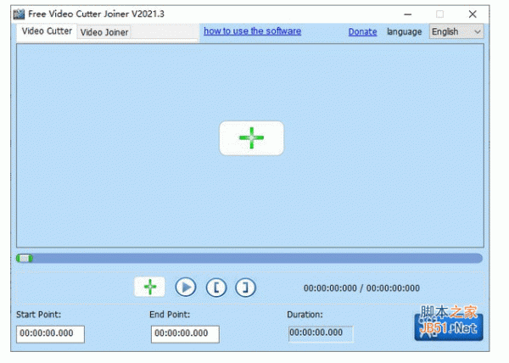Click the 'Start Point:' label

39,315
